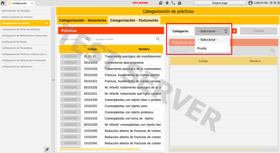Click AGREGAR for code 60101030

70,124
